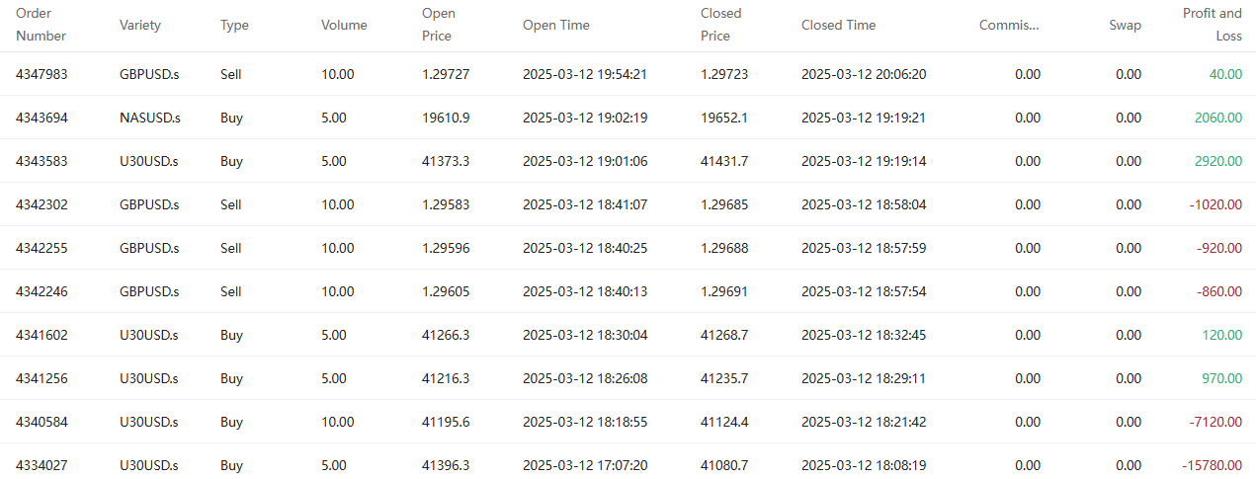Viewport: 1256px width, 479px height.
Task: Click the Volume column header
Action: pos(344,25)
